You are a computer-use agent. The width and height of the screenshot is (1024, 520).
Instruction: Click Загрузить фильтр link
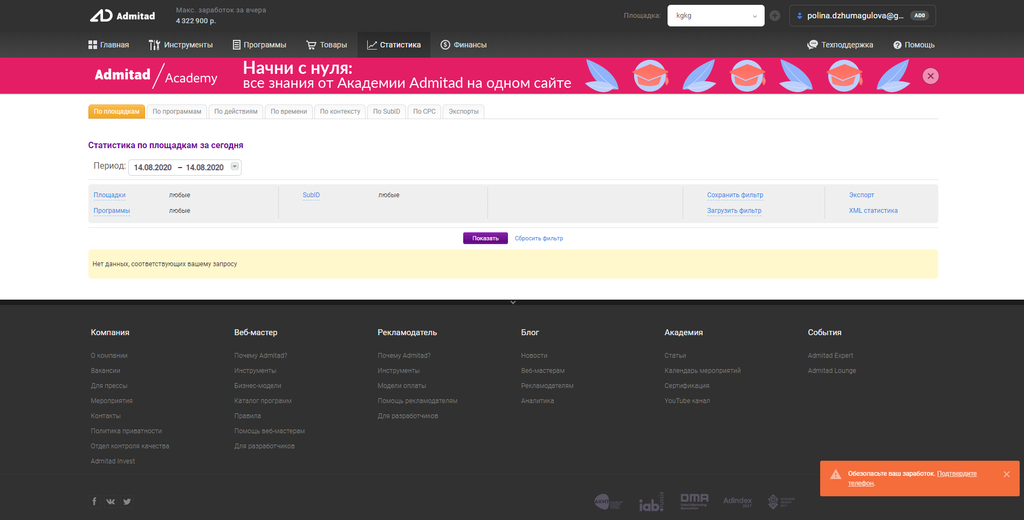click(x=734, y=211)
